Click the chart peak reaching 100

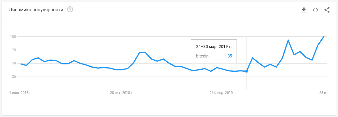tap(324, 37)
